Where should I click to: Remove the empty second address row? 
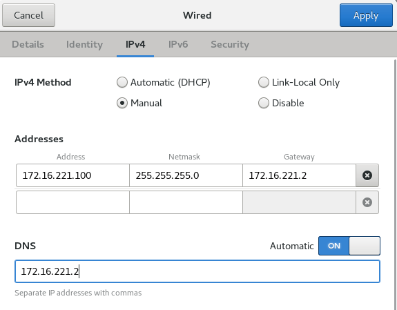pos(367,202)
